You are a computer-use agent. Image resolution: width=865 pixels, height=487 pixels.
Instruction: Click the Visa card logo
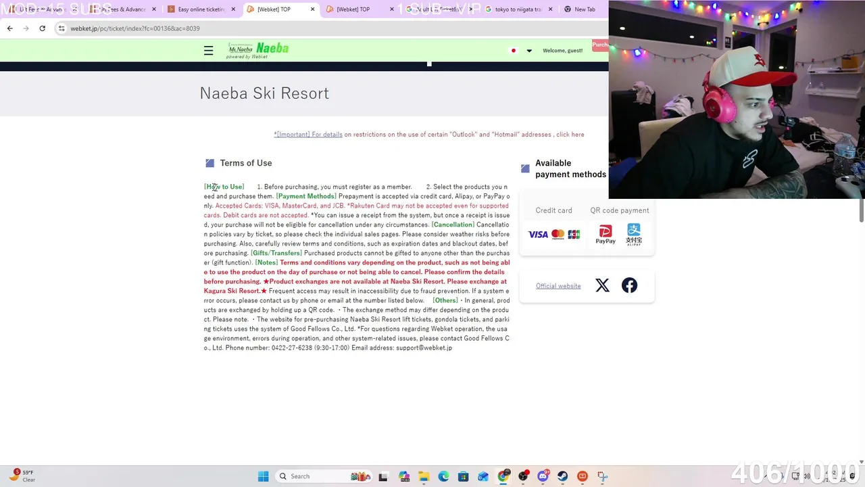538,235
